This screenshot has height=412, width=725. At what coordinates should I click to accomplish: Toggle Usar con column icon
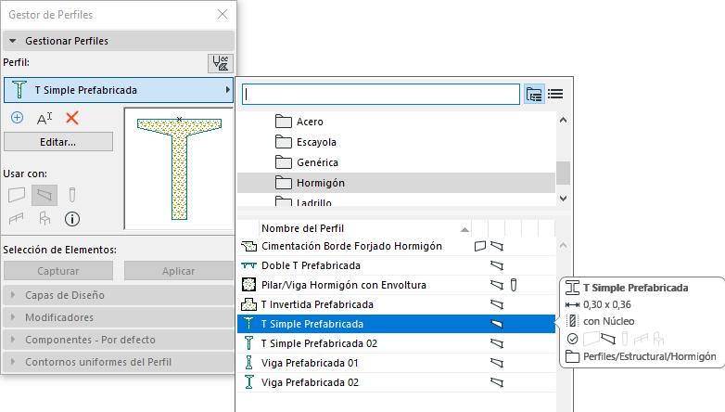pyautogui.click(x=72, y=195)
